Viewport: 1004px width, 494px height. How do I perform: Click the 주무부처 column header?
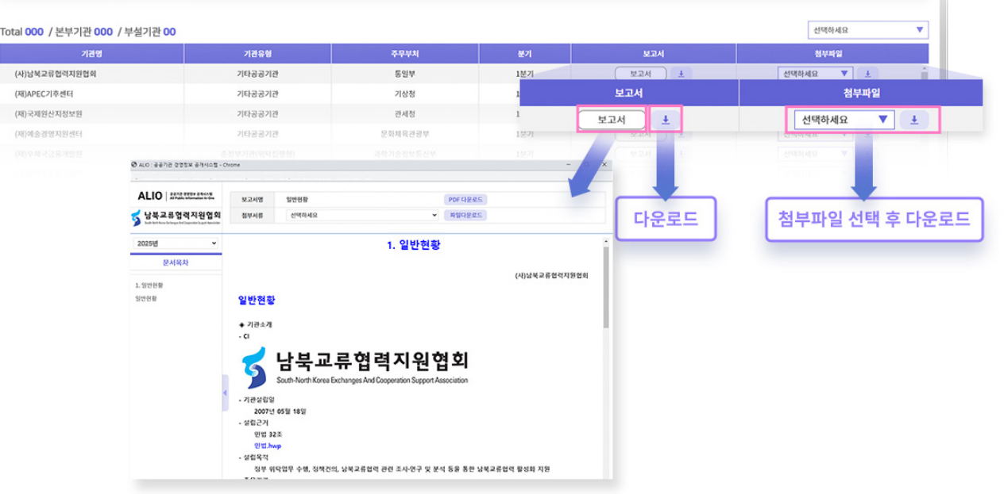pyautogui.click(x=406, y=53)
